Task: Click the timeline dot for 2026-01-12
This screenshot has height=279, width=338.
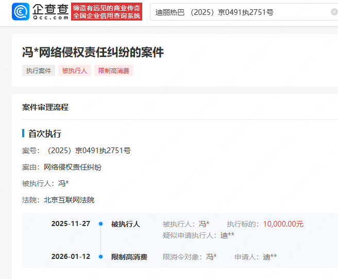Action: (100, 256)
